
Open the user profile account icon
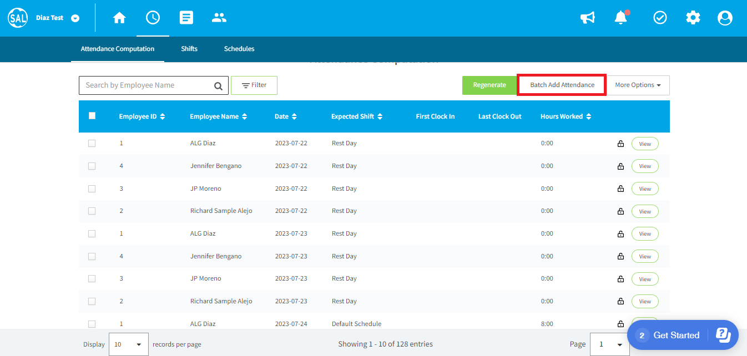[x=725, y=18]
